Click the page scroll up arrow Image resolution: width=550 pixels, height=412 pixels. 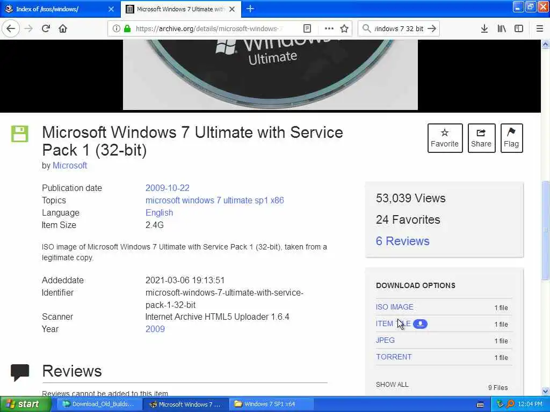click(545, 44)
